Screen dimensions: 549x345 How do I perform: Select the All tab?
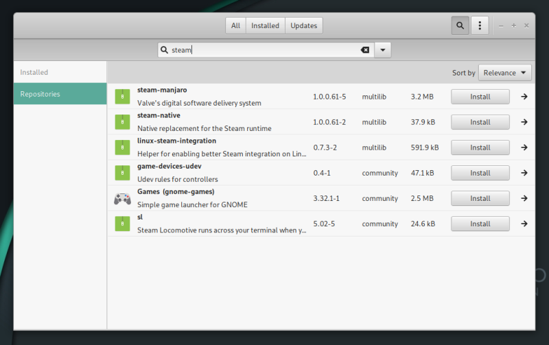(235, 26)
